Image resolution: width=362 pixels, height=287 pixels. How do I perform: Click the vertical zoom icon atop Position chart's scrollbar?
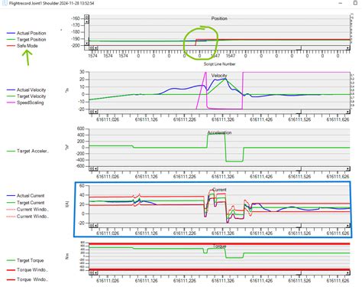(x=87, y=17)
